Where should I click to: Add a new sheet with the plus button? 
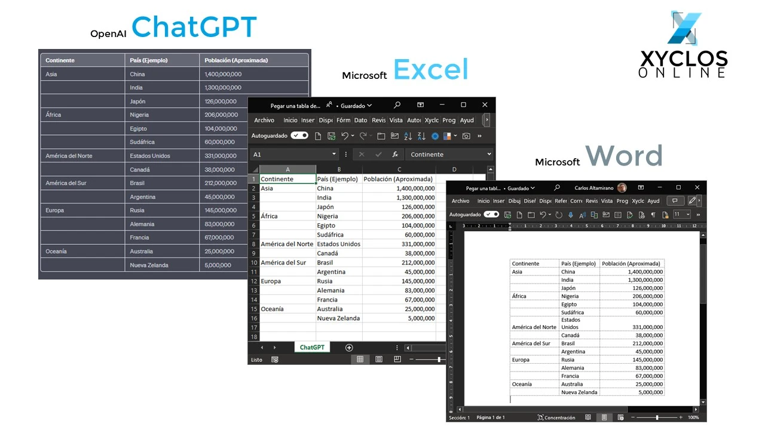(x=349, y=348)
